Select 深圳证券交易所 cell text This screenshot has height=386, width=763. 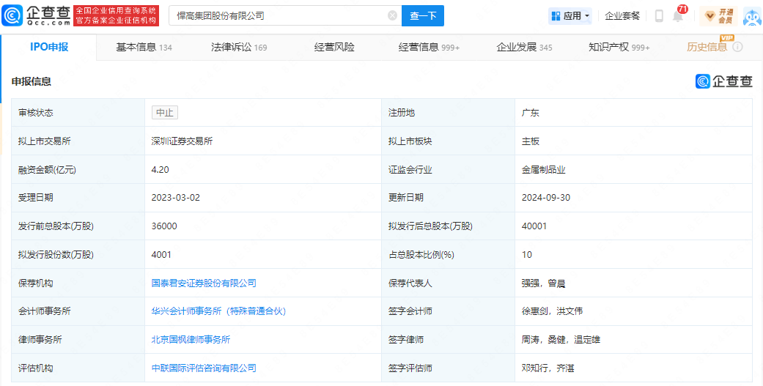182,141
